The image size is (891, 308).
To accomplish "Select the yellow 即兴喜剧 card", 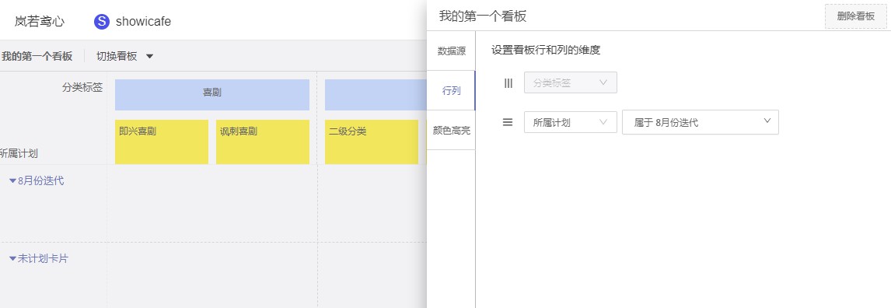I will click(x=162, y=142).
